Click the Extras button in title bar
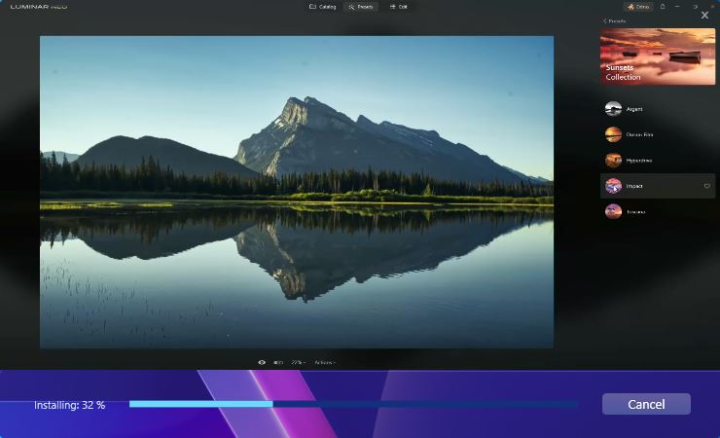The image size is (720, 438). pos(638,7)
